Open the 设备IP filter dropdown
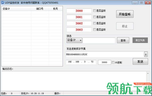Image resolution: width=152 pixels, height=96 pixels. click(x=74, y=40)
